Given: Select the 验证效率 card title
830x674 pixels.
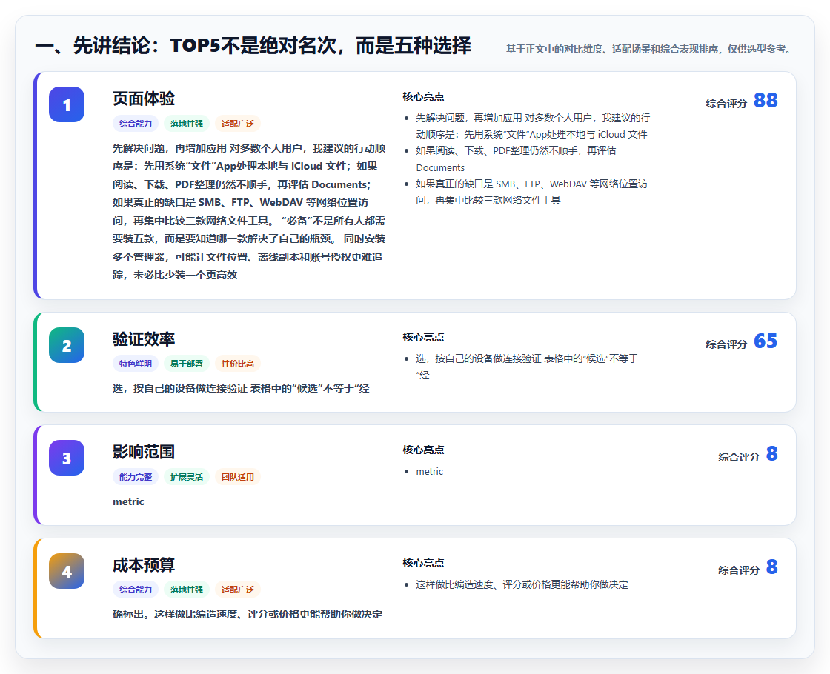Looking at the screenshot, I should click(x=144, y=339).
